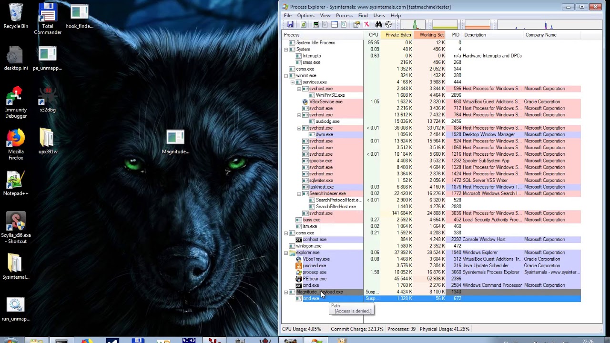Screen dimensions: 610x343
Task: Select the VBoxTray.exe process
Action: click(431, 259)
